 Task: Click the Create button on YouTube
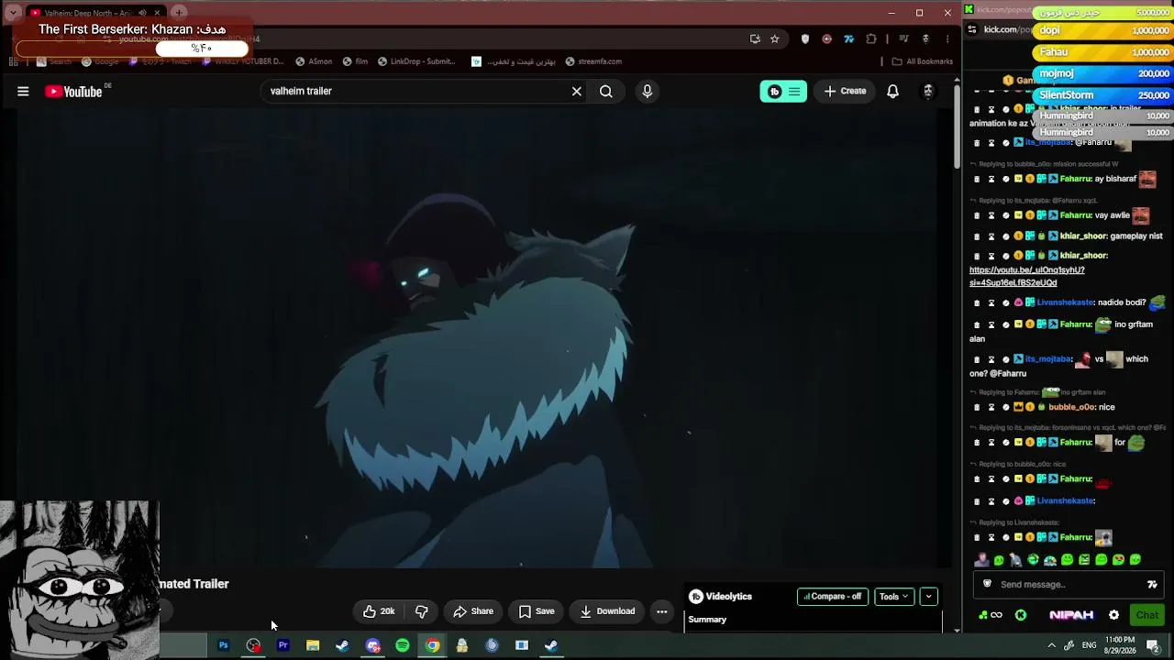[845, 92]
